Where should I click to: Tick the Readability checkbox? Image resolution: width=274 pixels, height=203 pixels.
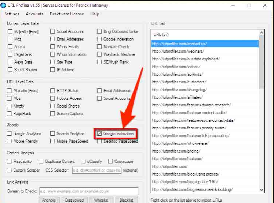(x=9, y=162)
